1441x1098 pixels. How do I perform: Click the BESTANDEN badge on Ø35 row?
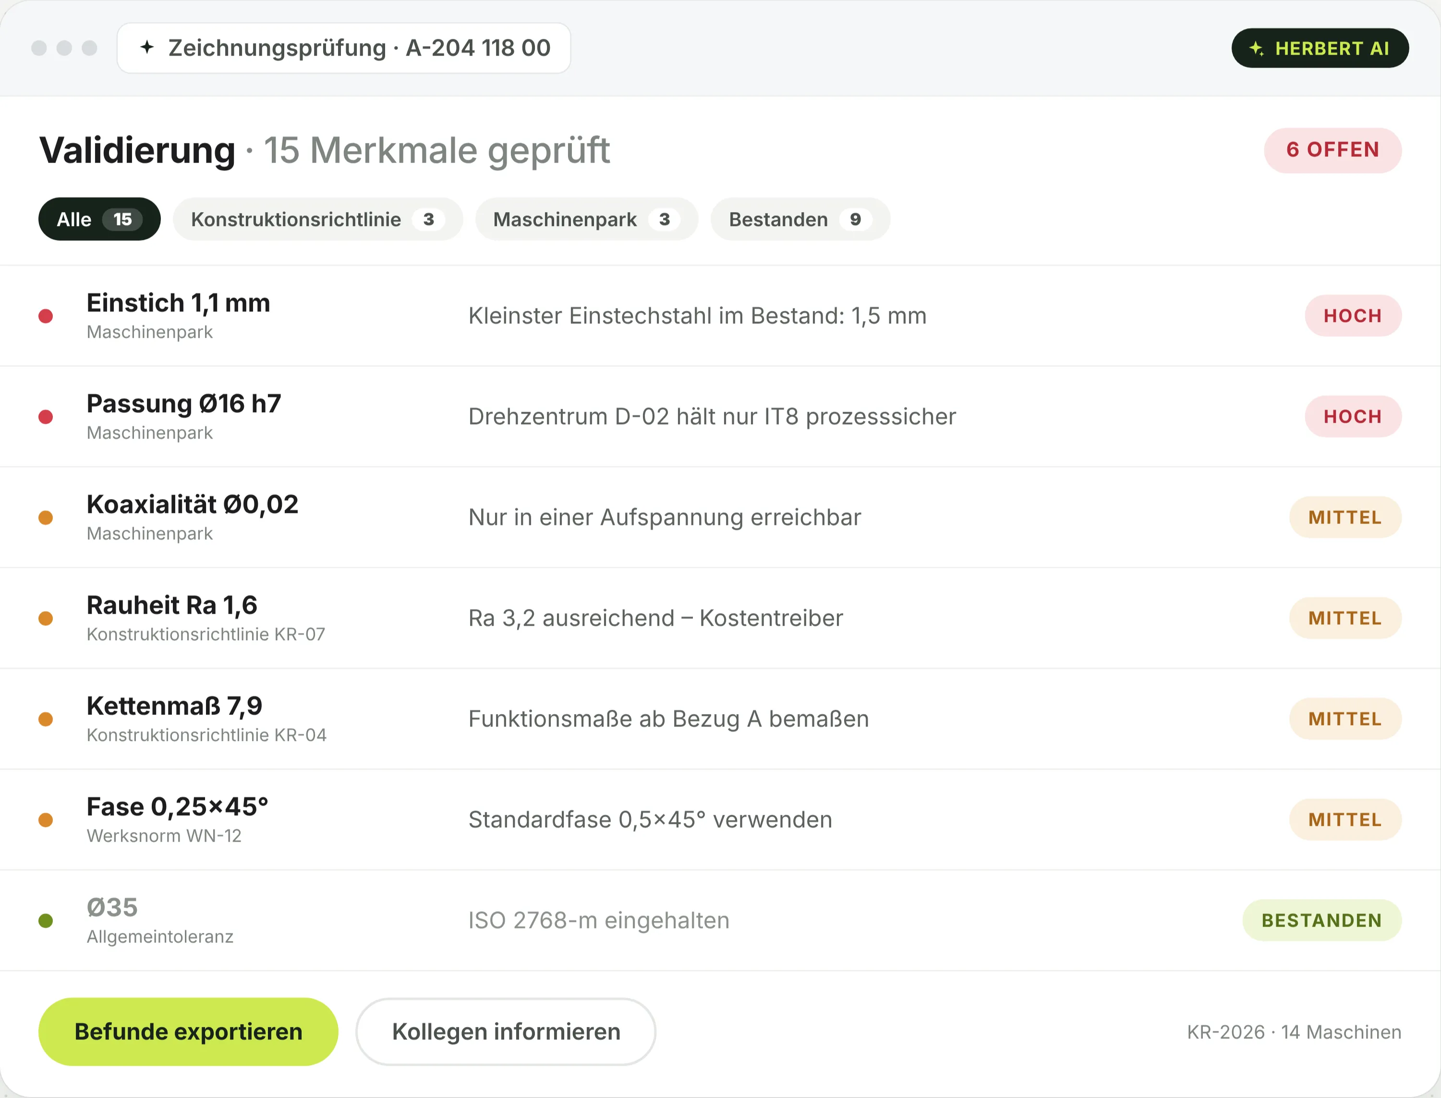[1321, 919]
